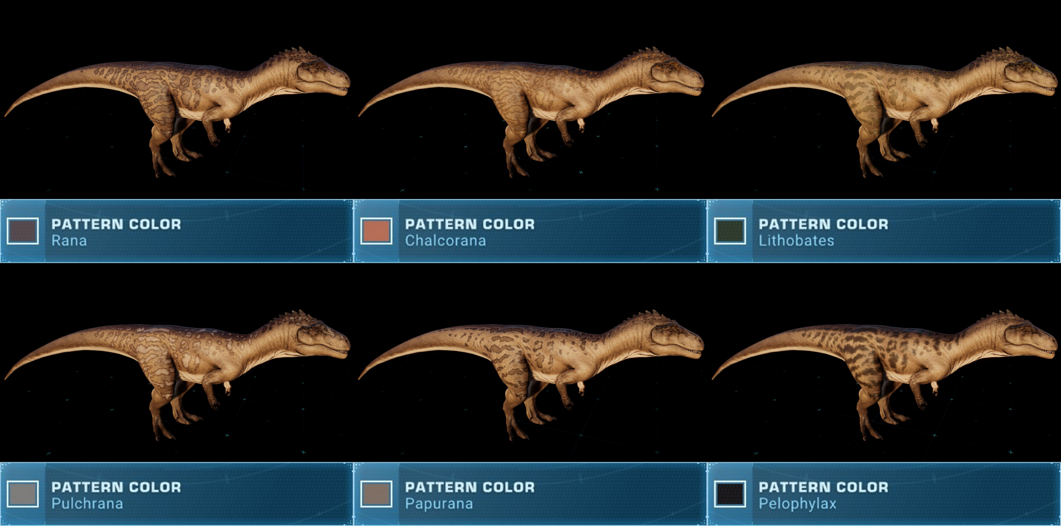Click the Pattern Color heading above Pelophylax
The height and width of the screenshot is (526, 1061).
[823, 487]
